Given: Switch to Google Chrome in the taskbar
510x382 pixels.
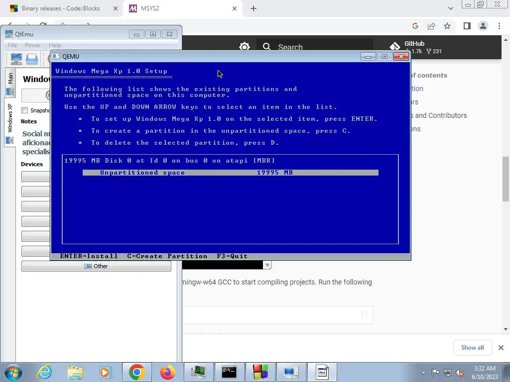Looking at the screenshot, I should (x=137, y=372).
